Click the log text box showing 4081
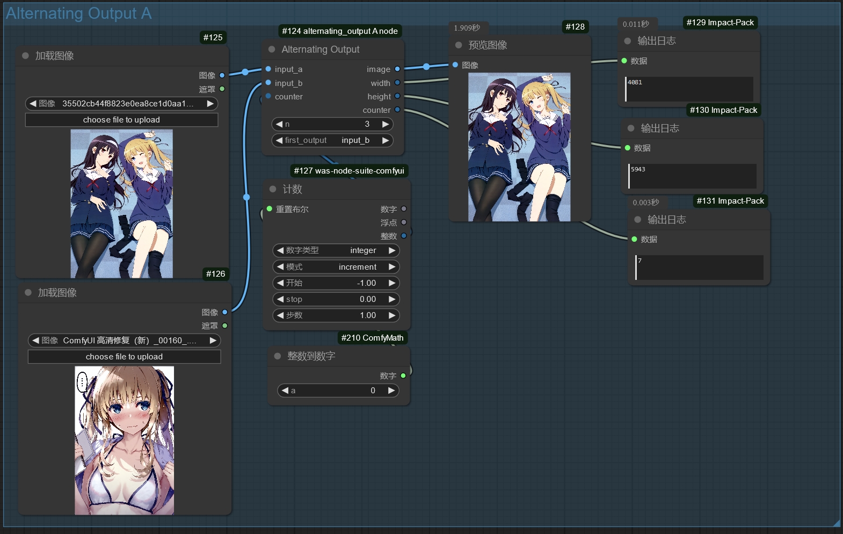The height and width of the screenshot is (534, 843). click(x=689, y=89)
